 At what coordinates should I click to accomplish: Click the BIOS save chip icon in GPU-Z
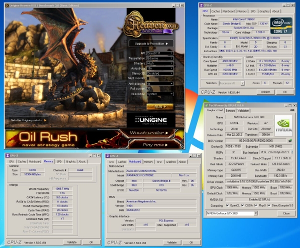coord(290,141)
